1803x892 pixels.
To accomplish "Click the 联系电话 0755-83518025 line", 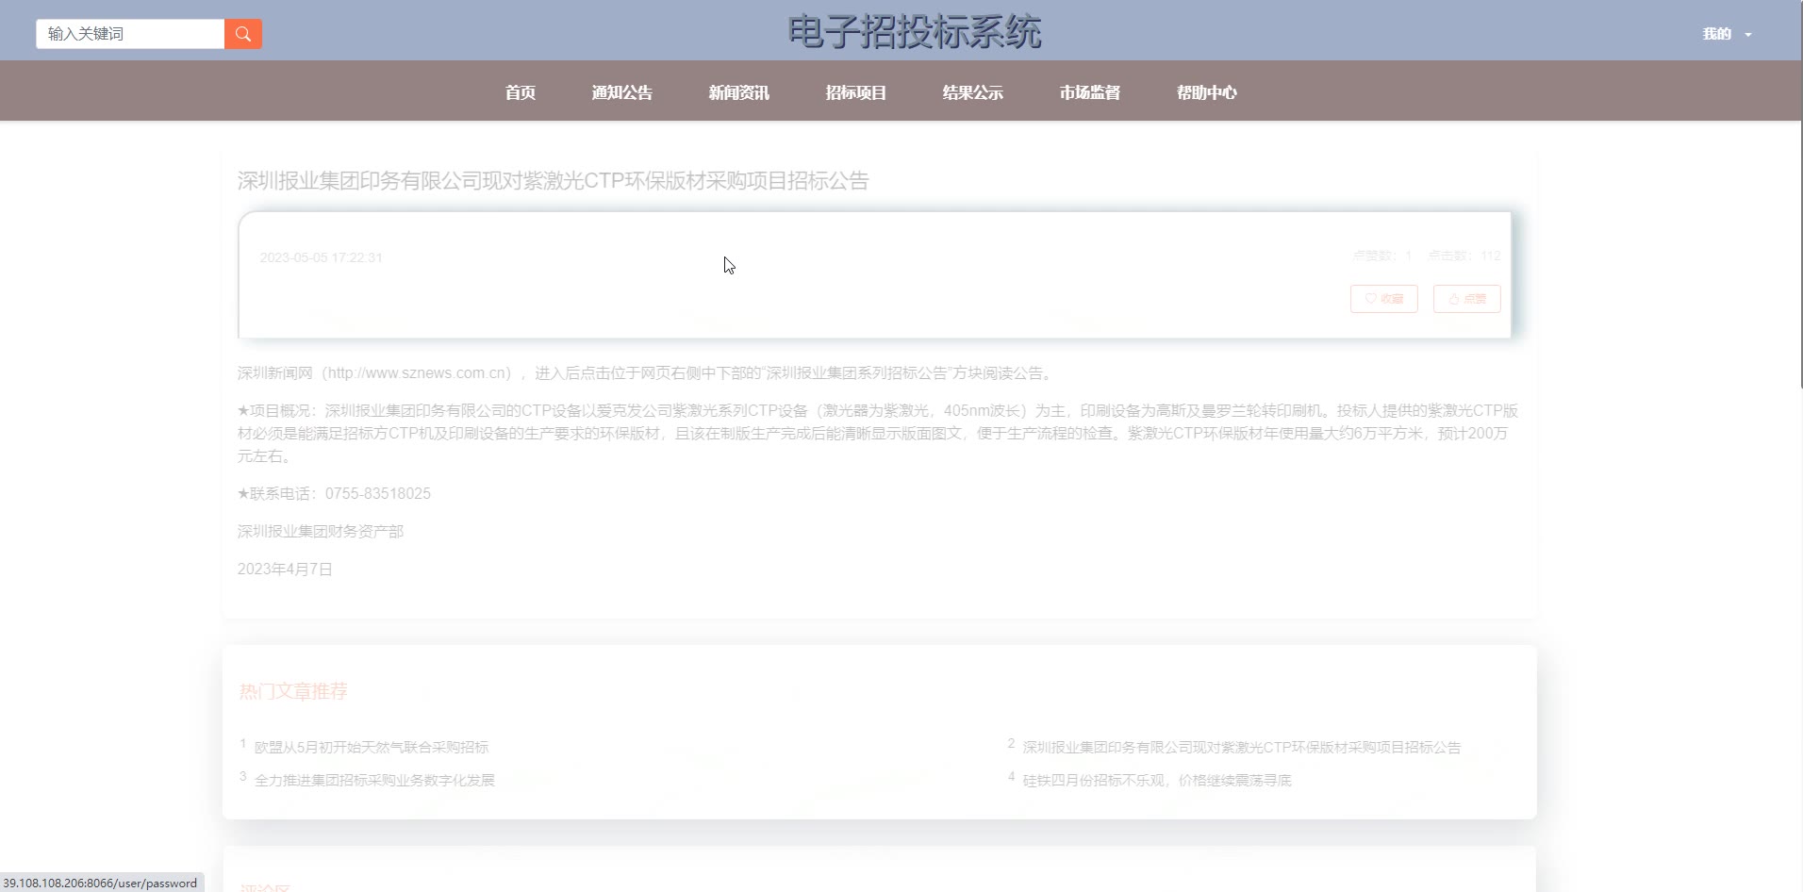I will tap(334, 493).
